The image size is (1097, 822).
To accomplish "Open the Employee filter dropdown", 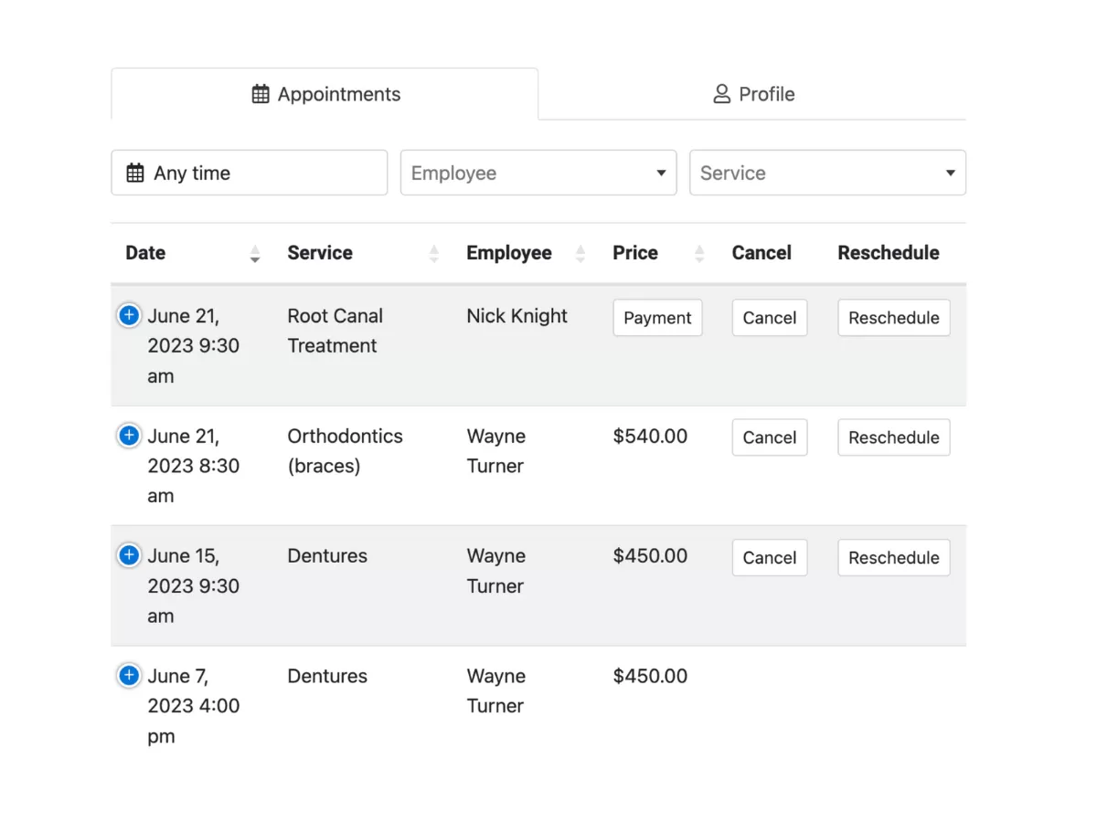I will pos(538,173).
